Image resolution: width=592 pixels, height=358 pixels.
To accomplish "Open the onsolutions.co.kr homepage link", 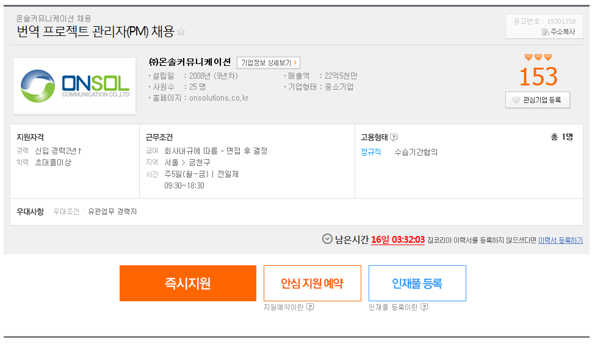I will 219,98.
